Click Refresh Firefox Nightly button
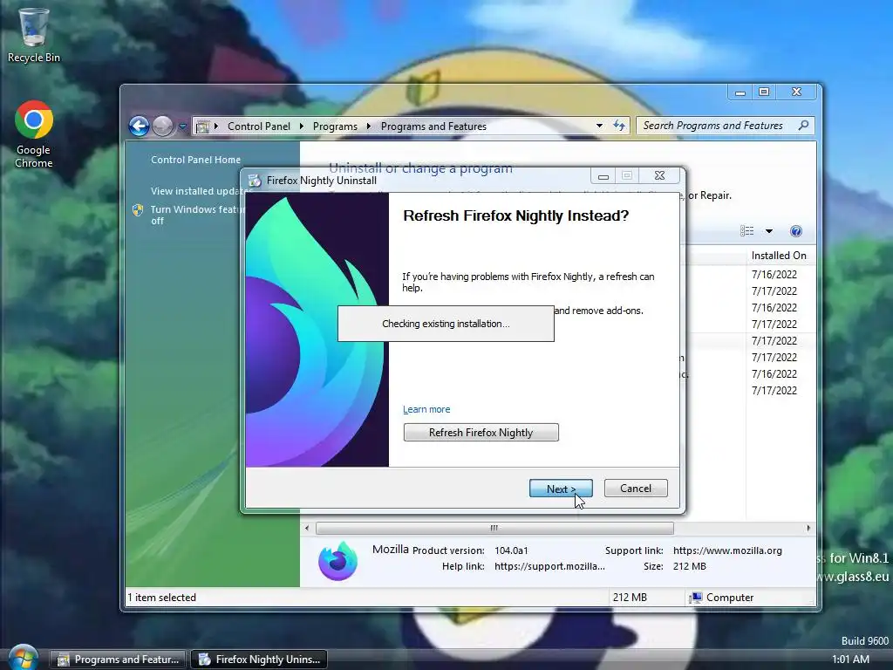This screenshot has width=893, height=670. (x=481, y=433)
